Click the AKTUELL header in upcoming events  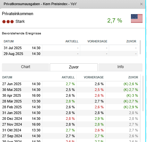[72, 41]
